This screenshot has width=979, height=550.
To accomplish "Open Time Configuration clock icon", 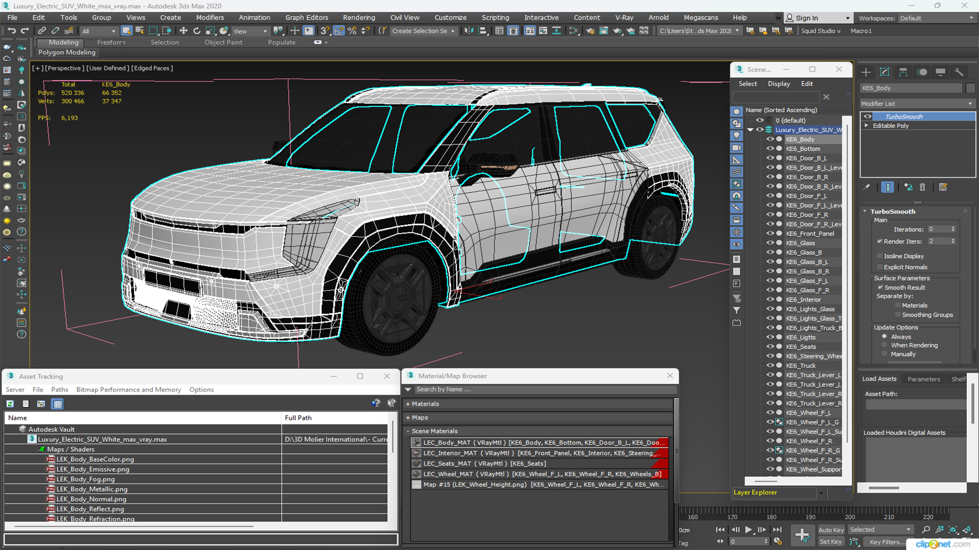I will 778,541.
